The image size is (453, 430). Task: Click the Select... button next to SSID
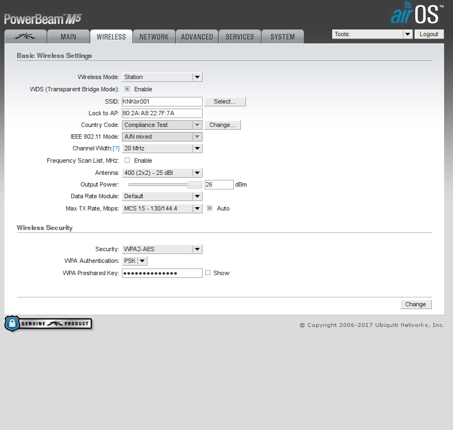click(225, 101)
